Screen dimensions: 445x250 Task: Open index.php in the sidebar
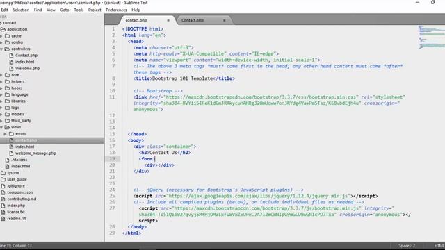coord(16,206)
